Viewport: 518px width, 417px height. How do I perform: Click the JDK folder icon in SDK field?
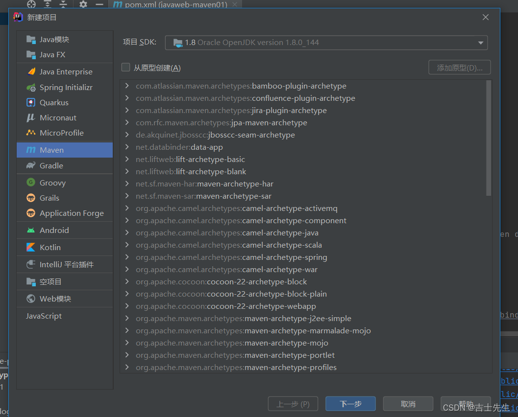click(x=178, y=43)
